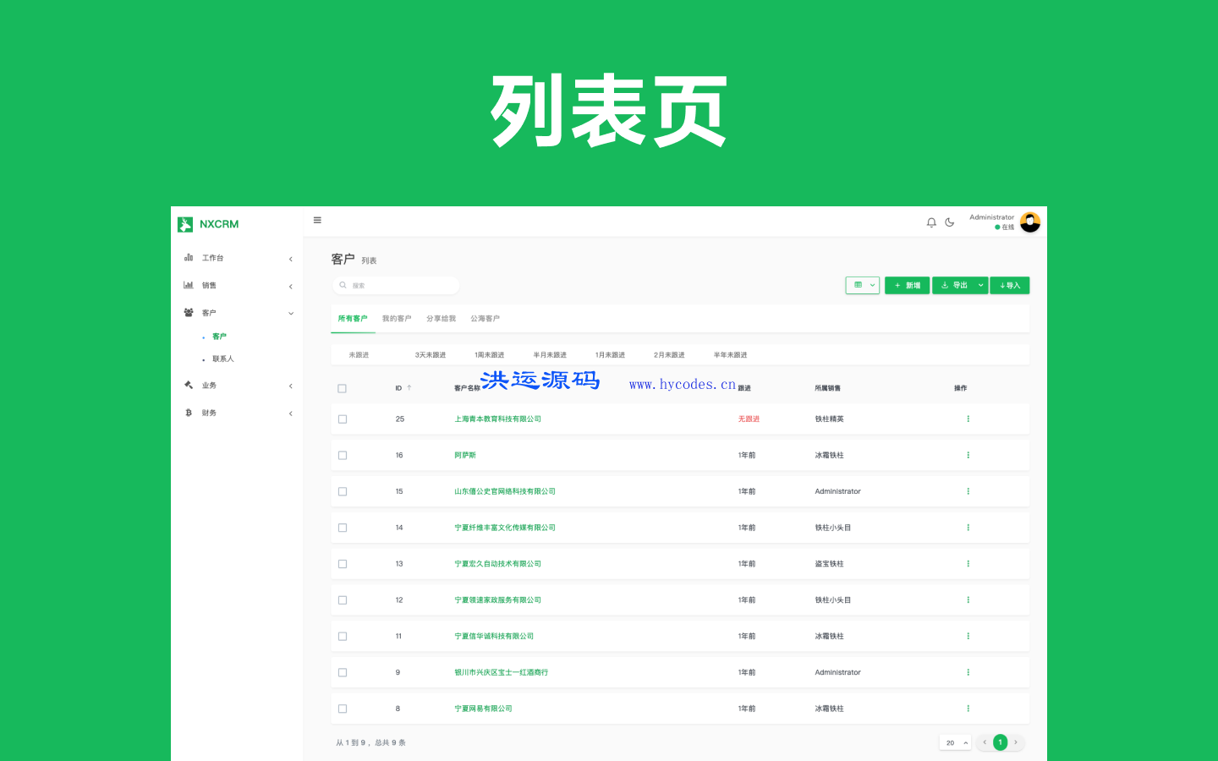Click the search magnifier icon
The width and height of the screenshot is (1218, 761).
pyautogui.click(x=343, y=285)
